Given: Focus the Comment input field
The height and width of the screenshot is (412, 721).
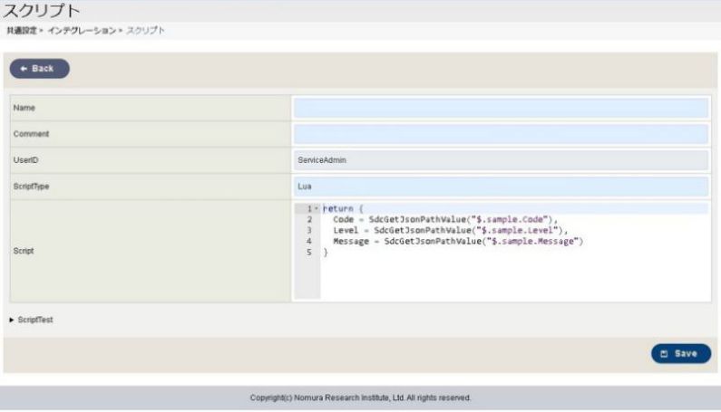Looking at the screenshot, I should (501, 134).
